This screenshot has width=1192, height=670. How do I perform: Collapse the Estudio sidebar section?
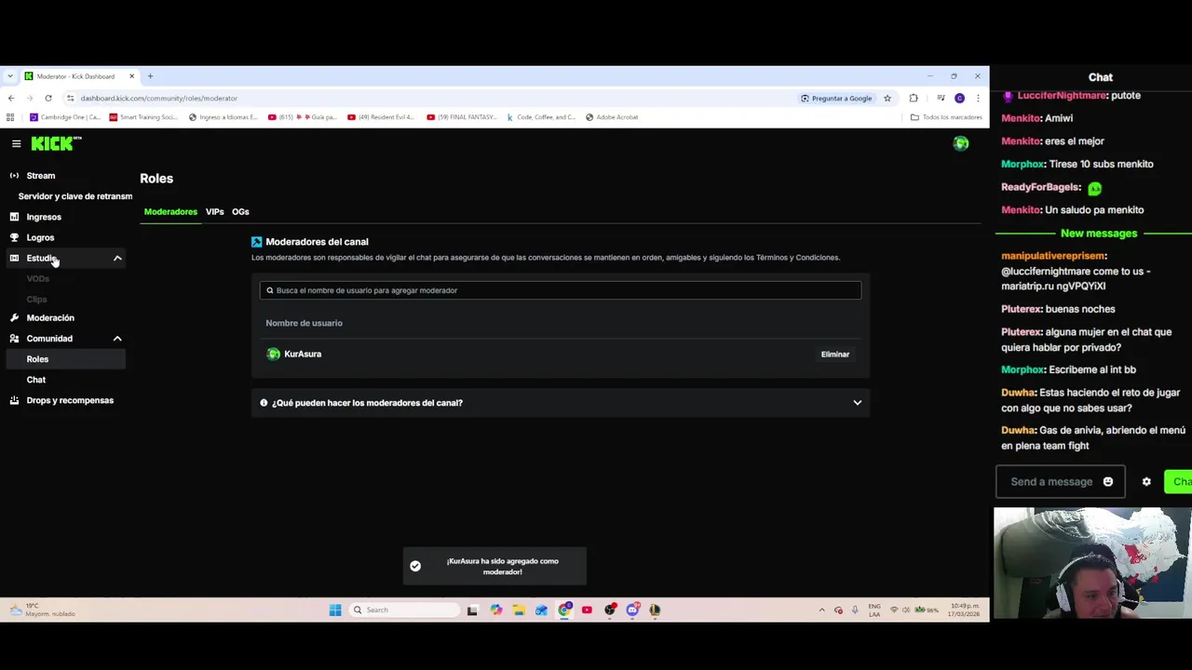point(117,258)
